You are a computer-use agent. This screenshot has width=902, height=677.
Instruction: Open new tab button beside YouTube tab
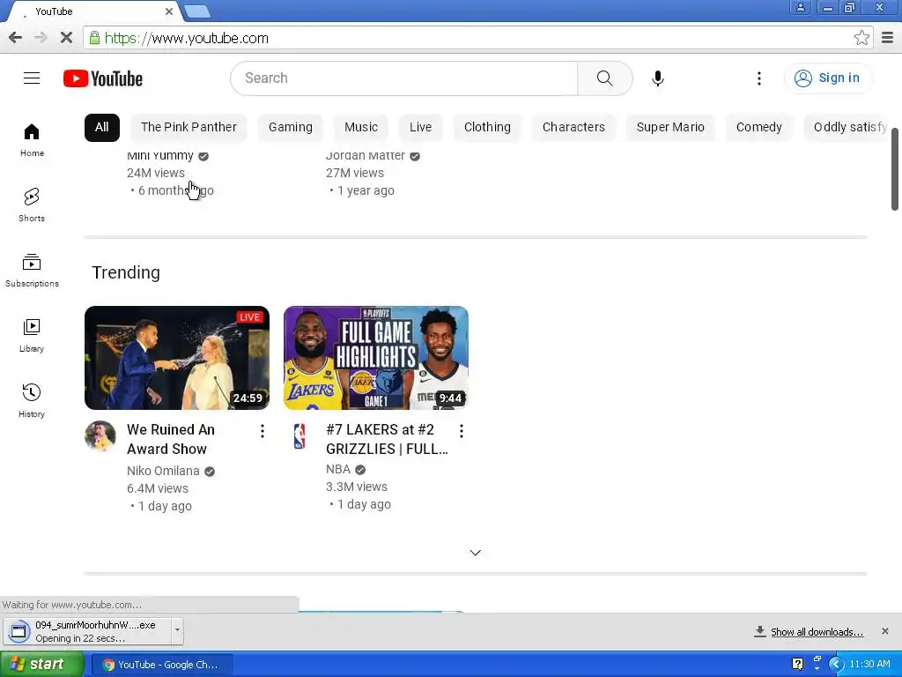pyautogui.click(x=197, y=11)
